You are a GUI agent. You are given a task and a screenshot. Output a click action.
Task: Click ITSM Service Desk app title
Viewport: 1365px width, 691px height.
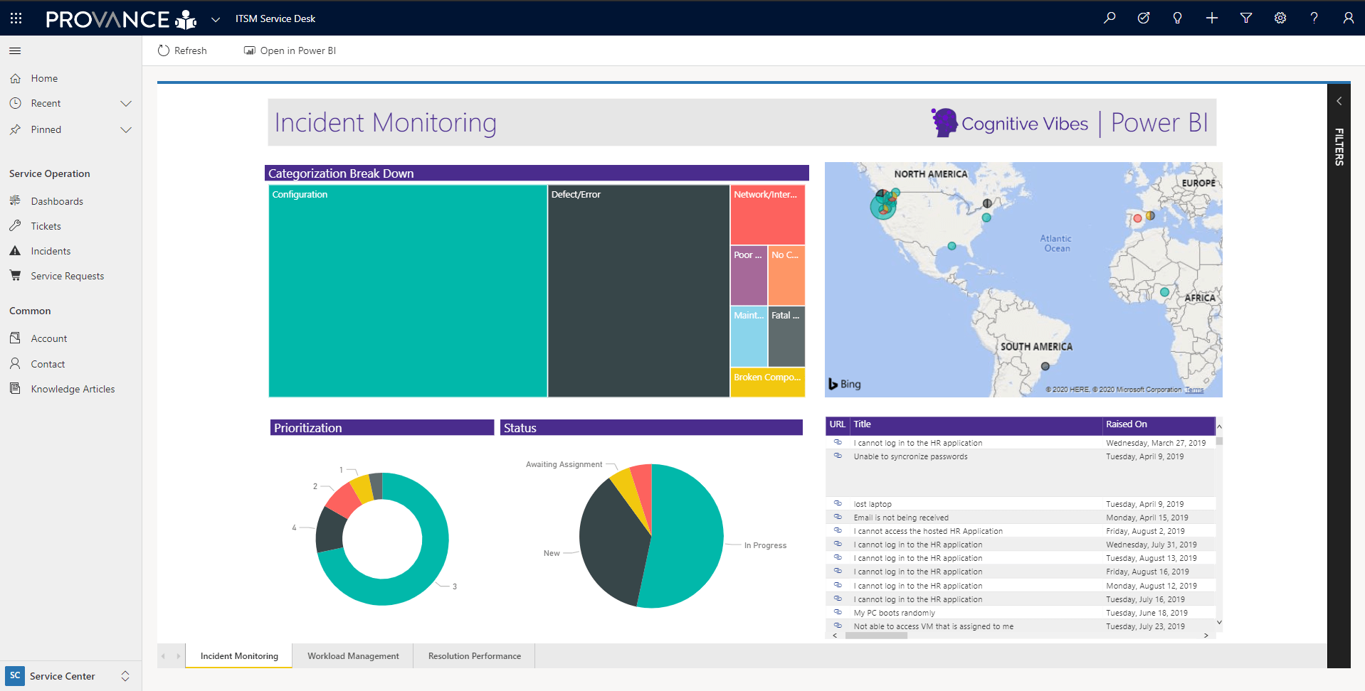[x=275, y=18]
